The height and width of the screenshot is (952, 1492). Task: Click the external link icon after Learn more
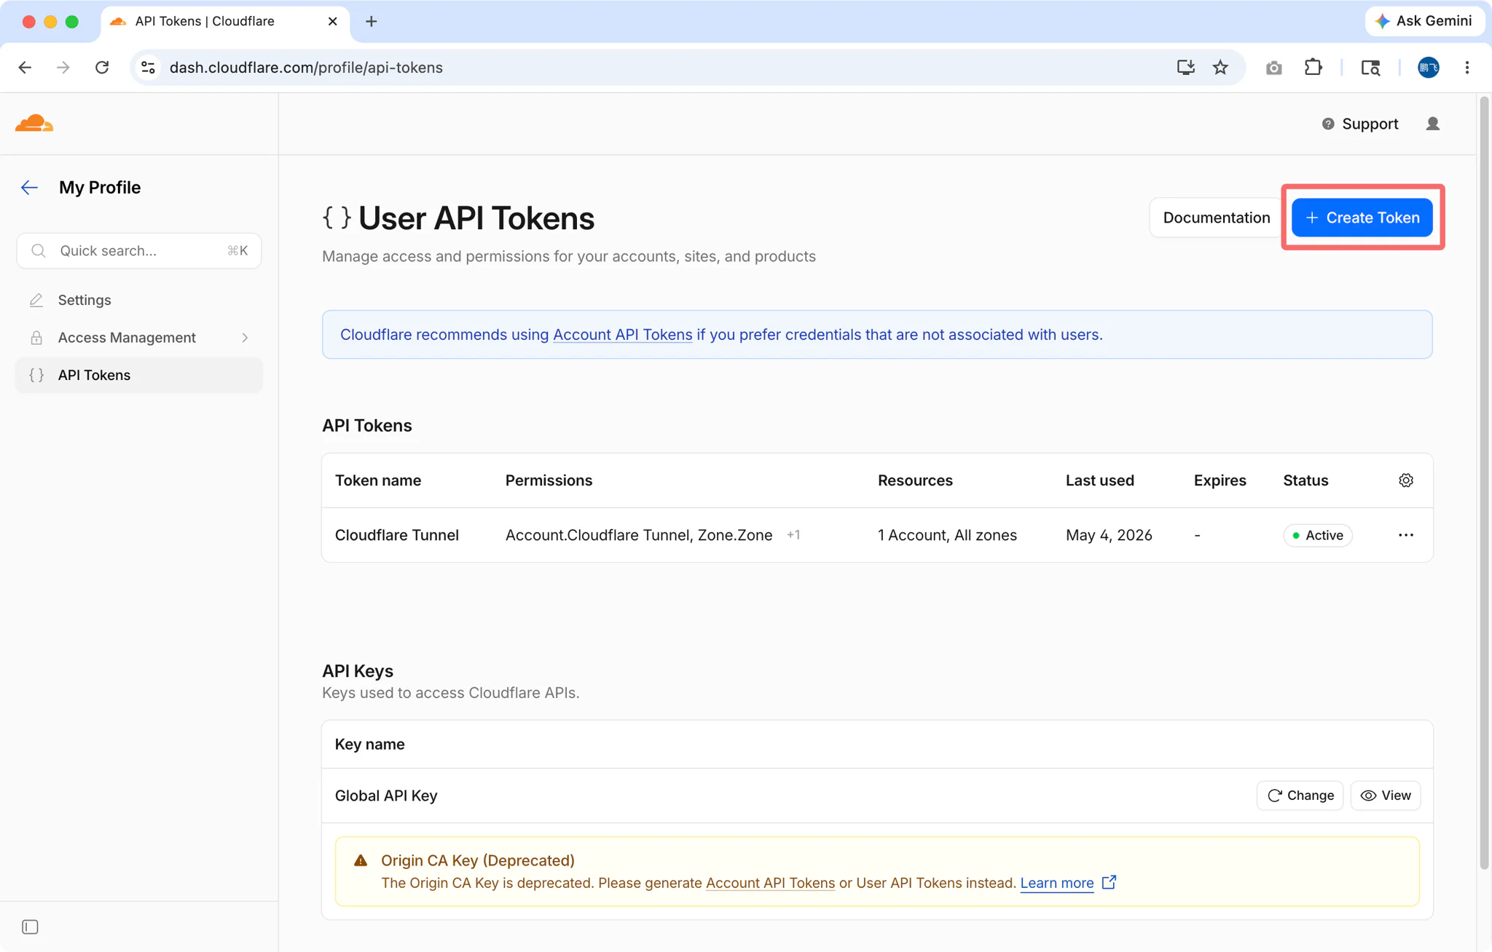tap(1109, 882)
